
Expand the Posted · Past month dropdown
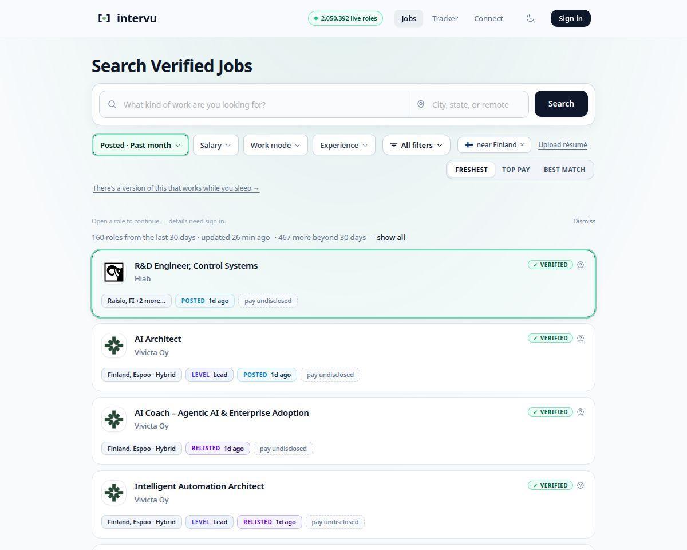(x=140, y=145)
